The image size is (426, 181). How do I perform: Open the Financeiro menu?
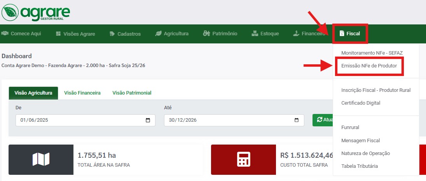309,34
